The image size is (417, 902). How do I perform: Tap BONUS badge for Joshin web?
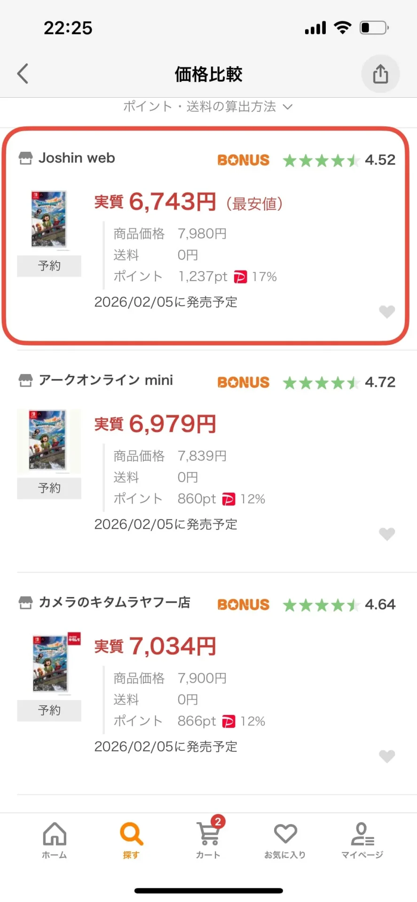tap(243, 160)
